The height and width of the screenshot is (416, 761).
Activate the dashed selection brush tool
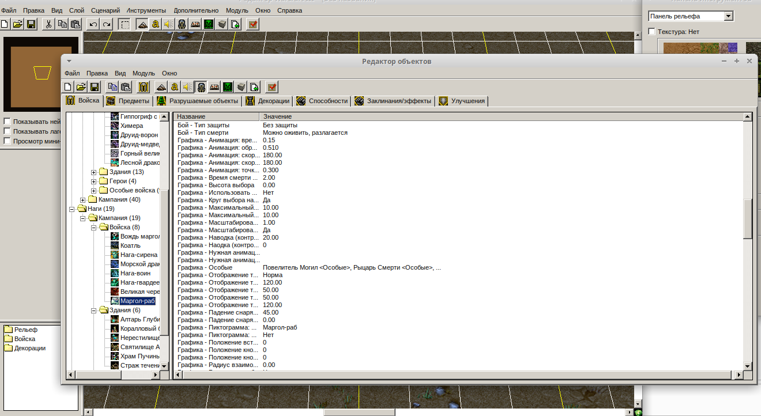(x=124, y=24)
